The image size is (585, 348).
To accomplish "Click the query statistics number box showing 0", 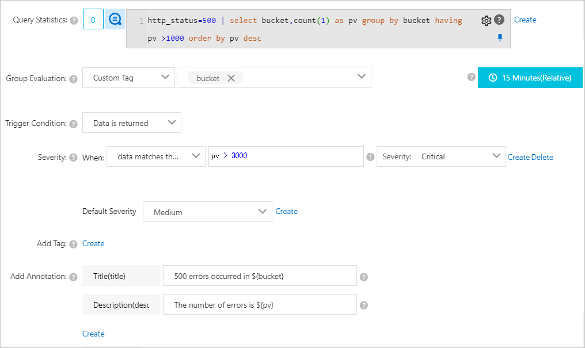I will (x=93, y=19).
